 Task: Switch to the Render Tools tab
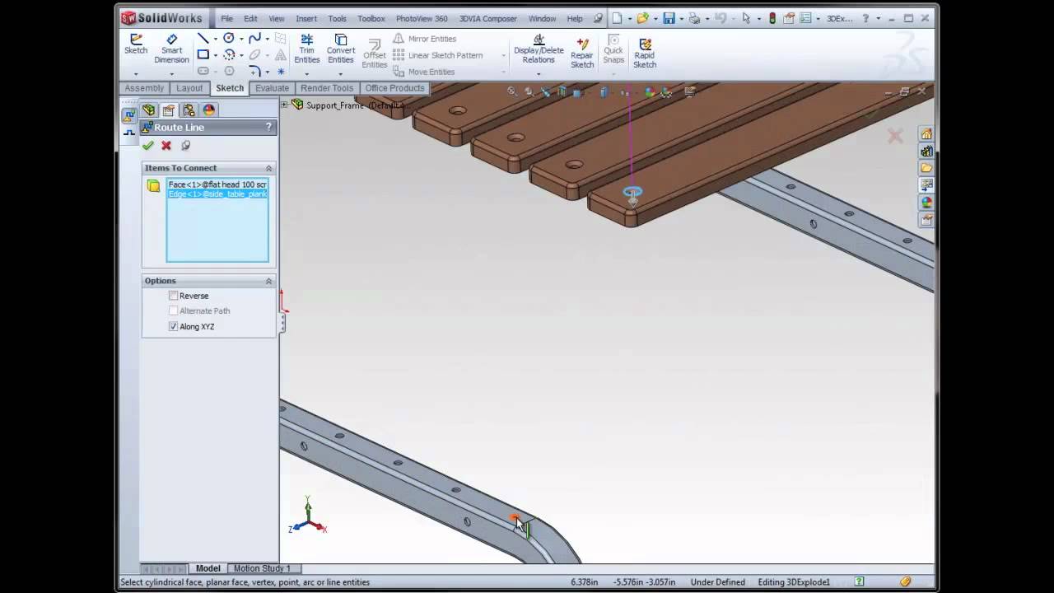click(x=327, y=88)
